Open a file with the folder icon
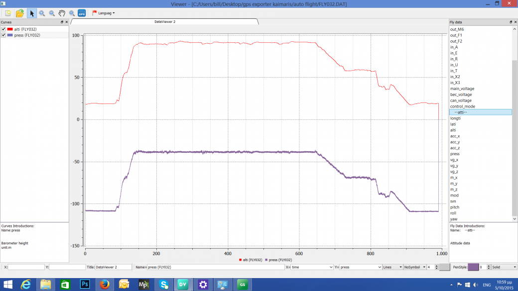The height and width of the screenshot is (291, 518). (x=19, y=13)
